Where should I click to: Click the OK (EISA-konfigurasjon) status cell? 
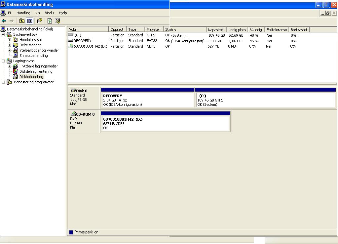point(185,41)
